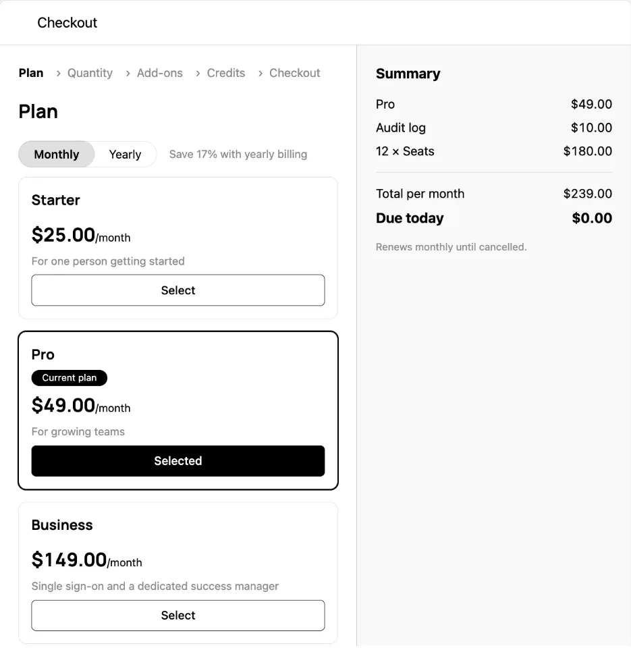Click the chevron before the Checkout step
Screen dimensions: 631x648
260,74
